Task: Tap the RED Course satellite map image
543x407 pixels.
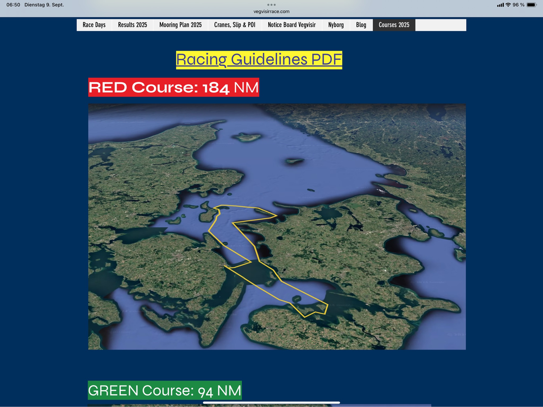Action: coord(277,226)
